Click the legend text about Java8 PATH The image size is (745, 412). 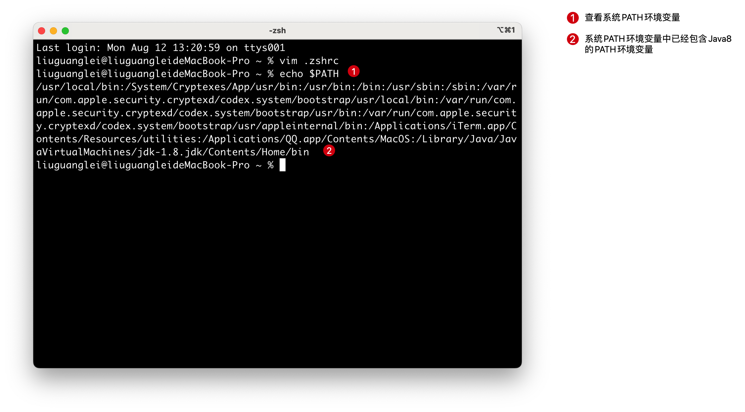pos(658,44)
